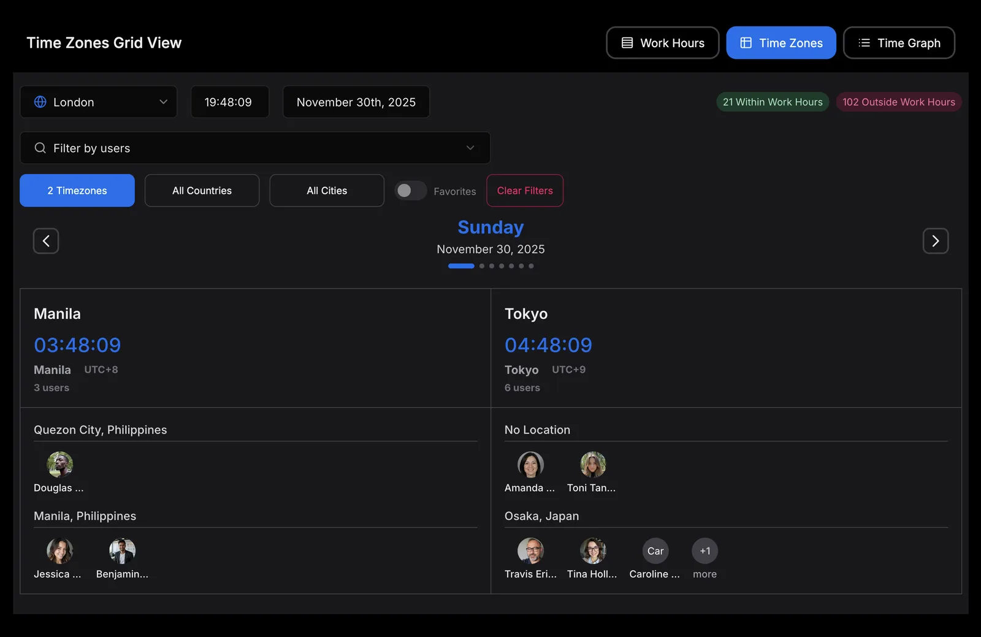The height and width of the screenshot is (637, 981).
Task: Click Caroline's 'Car' initials avatar
Action: 655,551
